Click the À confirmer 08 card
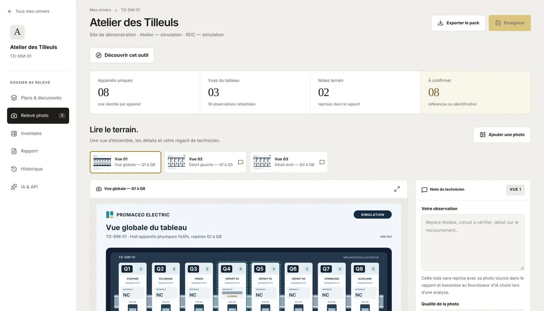Screen dimensions: 544x311 point(476,92)
